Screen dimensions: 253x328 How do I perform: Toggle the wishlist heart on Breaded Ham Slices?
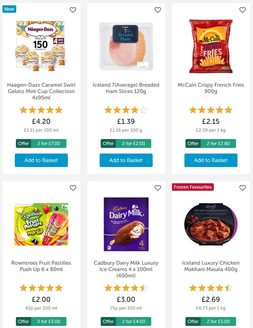pyautogui.click(x=158, y=10)
